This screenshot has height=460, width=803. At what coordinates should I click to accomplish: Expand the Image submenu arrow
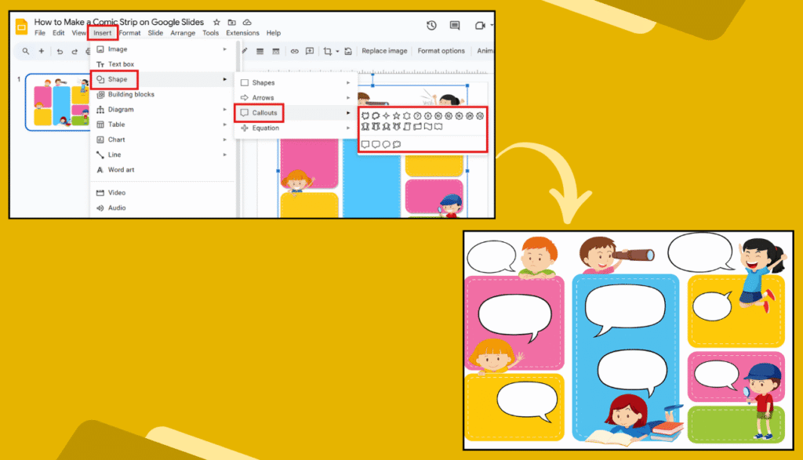224,49
